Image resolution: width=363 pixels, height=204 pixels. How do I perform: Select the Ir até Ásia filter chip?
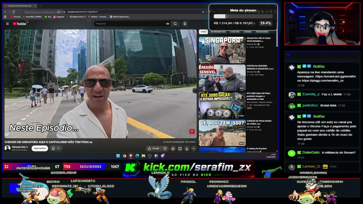point(235,32)
